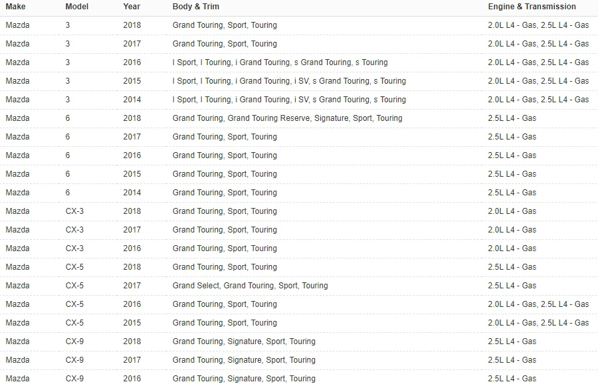Select the Mazda 3 2018 year cell
This screenshot has width=598, height=388.
click(x=132, y=25)
